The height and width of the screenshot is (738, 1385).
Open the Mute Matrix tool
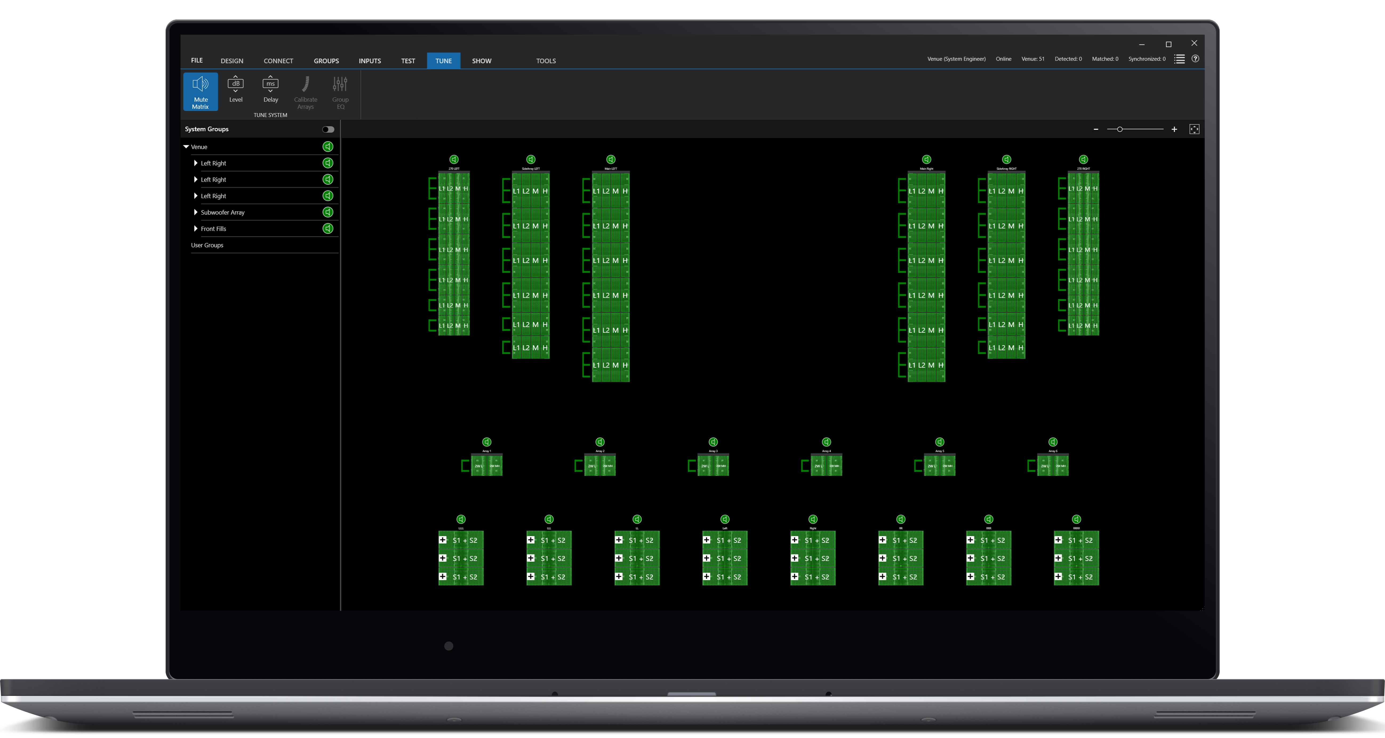pyautogui.click(x=201, y=92)
